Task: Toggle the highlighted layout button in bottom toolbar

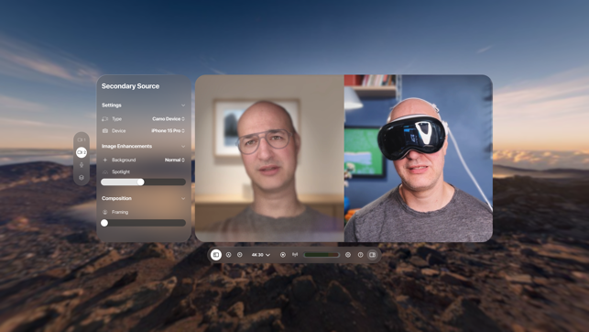Action: (216, 255)
